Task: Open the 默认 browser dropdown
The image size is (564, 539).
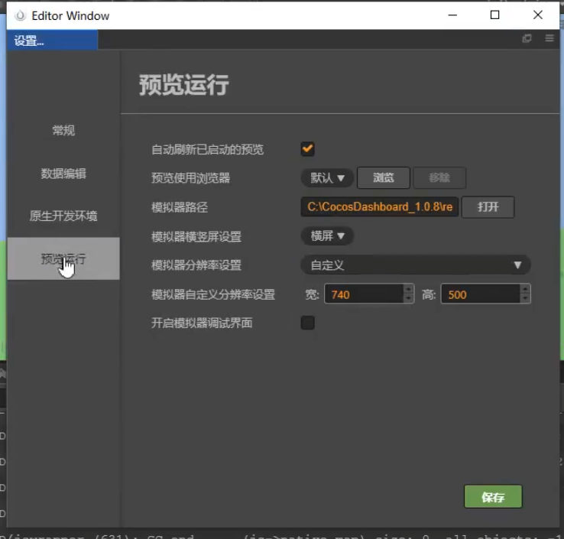Action: coord(327,177)
